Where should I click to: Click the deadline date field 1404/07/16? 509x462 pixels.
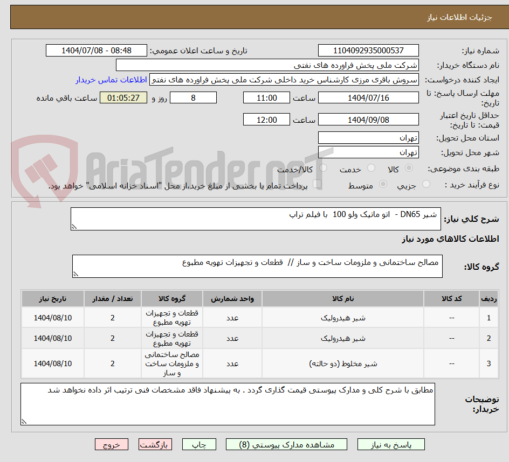[x=368, y=97]
